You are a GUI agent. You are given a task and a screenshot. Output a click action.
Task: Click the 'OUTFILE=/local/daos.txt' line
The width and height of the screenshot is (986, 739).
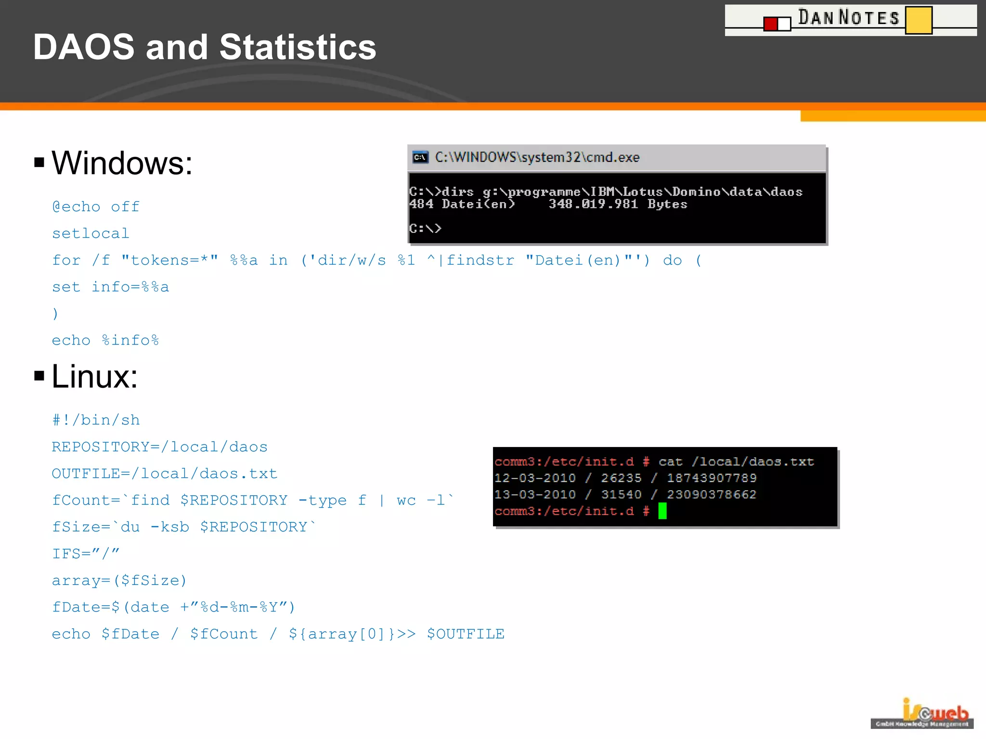click(x=165, y=473)
